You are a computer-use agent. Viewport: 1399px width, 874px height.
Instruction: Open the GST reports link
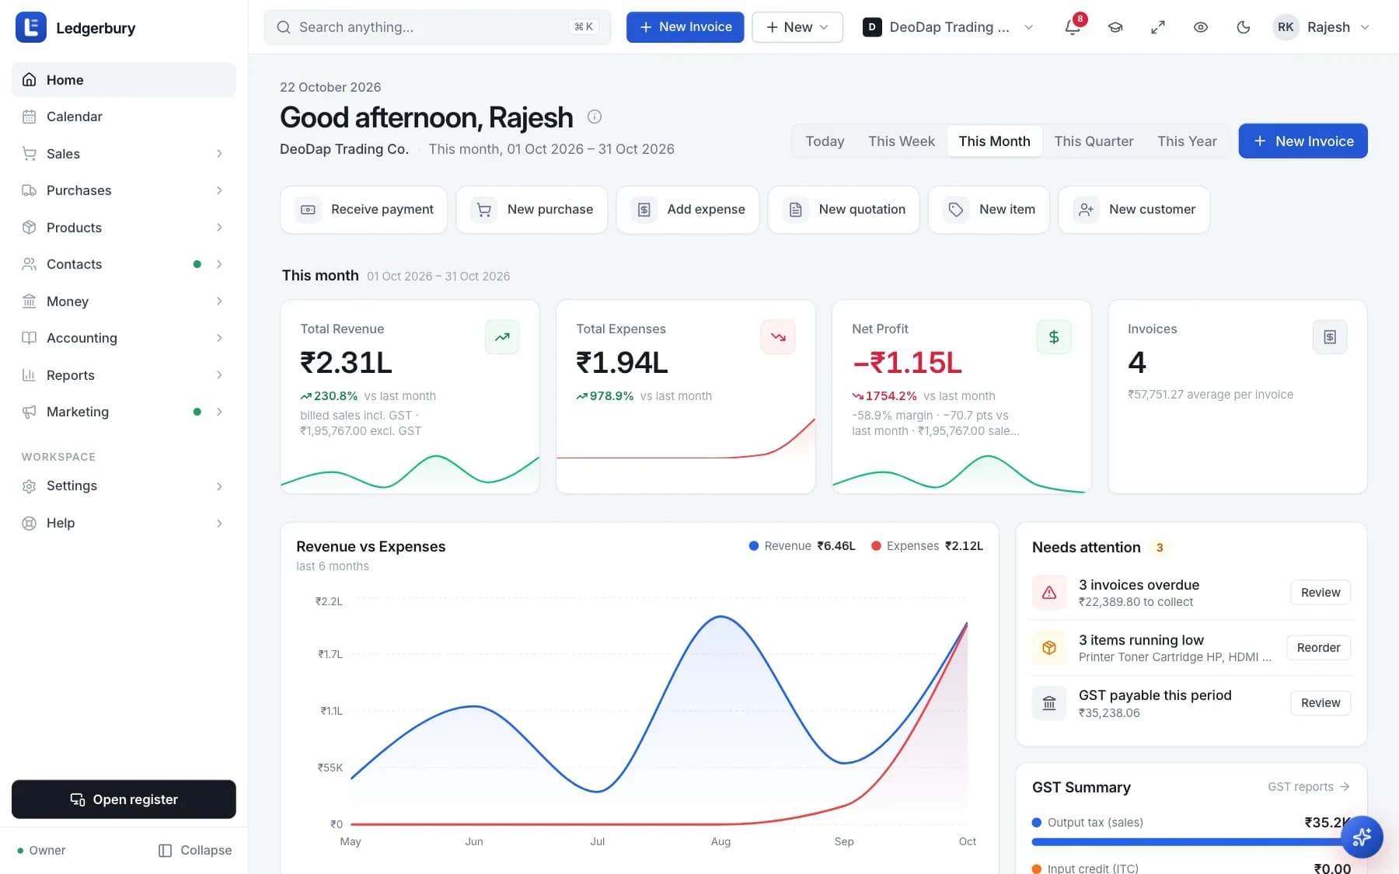1308,787
